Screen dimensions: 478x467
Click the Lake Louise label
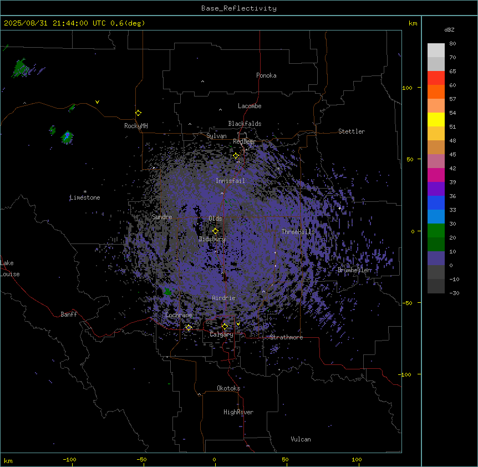pos(9,268)
